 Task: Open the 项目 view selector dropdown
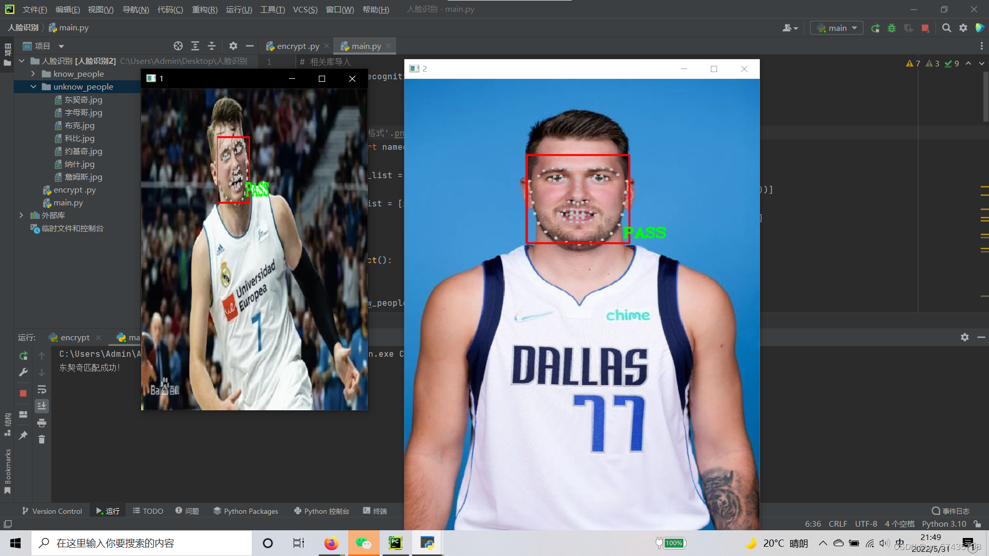tap(44, 46)
